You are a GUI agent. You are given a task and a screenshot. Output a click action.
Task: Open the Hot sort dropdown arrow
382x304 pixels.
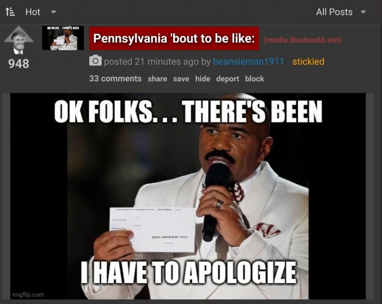click(53, 12)
